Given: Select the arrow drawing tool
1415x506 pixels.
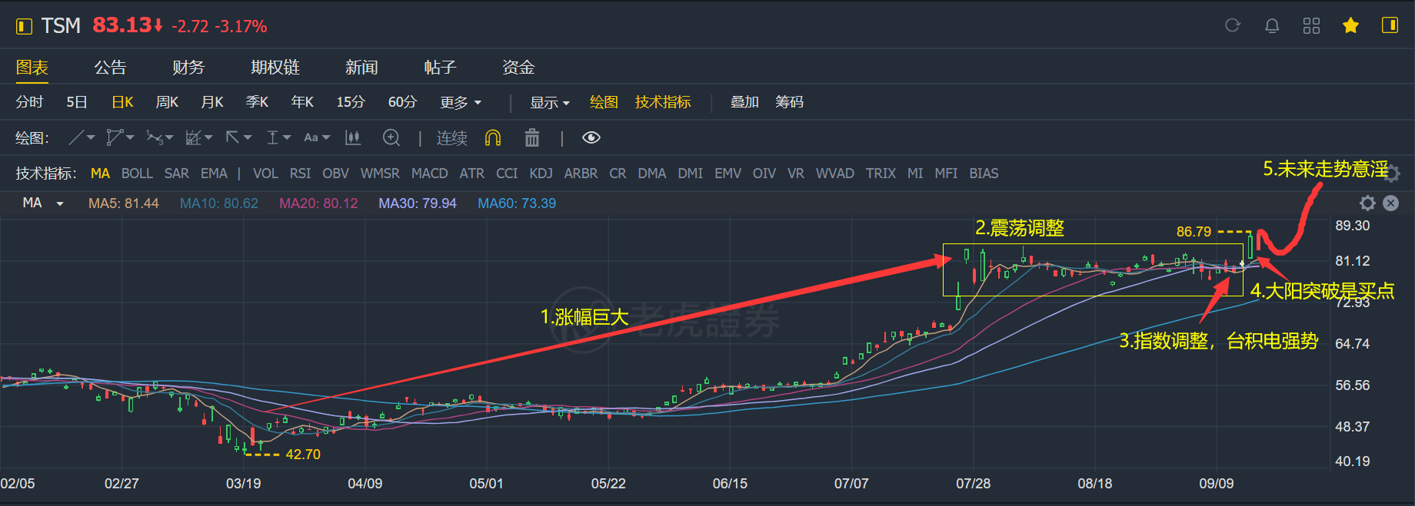Looking at the screenshot, I should coord(232,137).
